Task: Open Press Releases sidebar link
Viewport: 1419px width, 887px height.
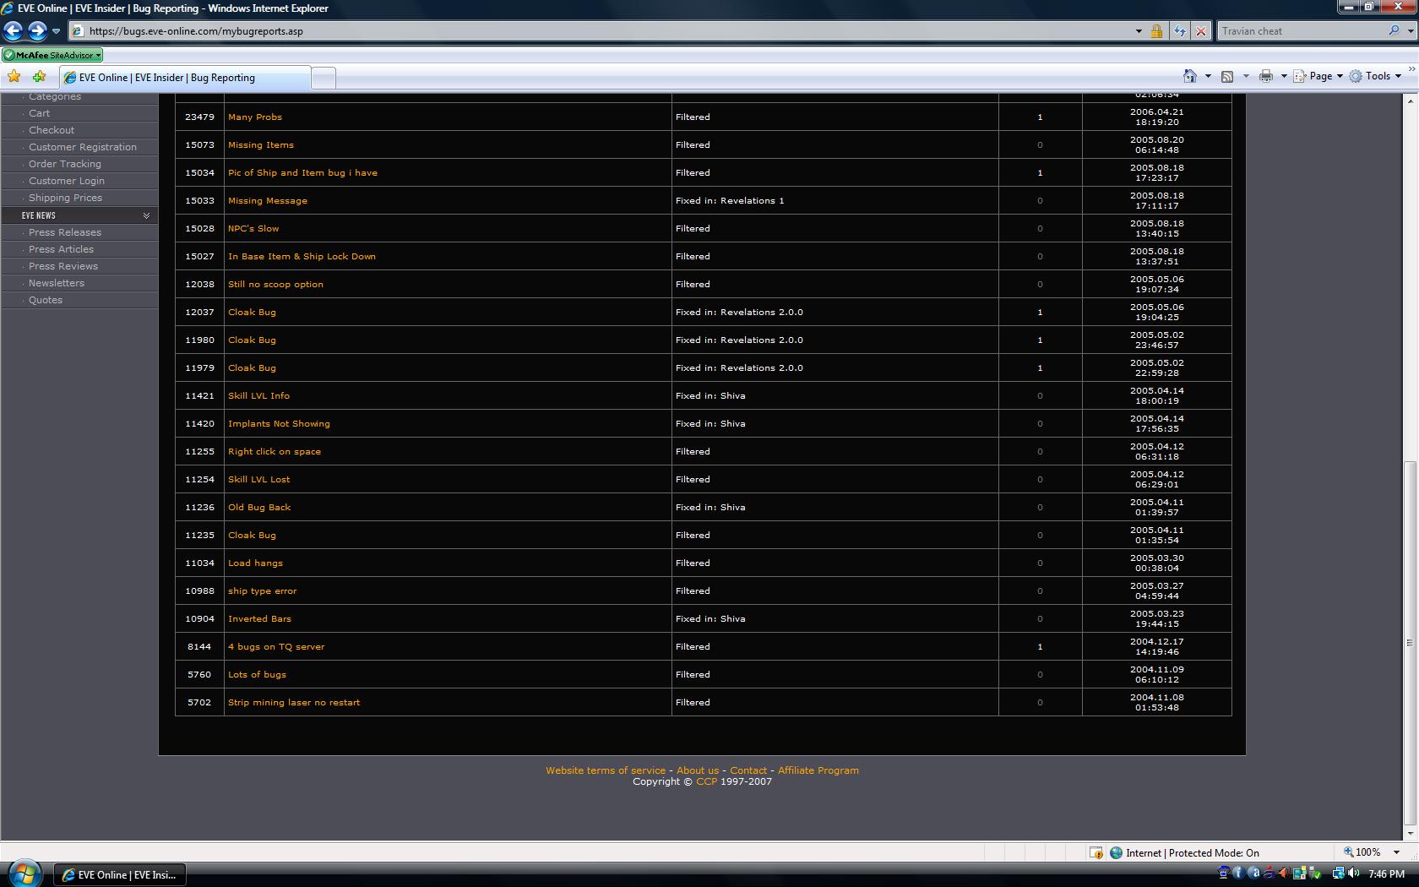Action: 65,232
